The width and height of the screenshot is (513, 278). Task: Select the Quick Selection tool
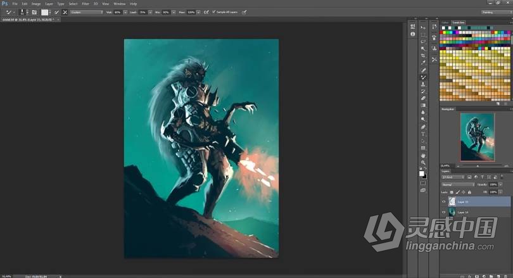click(x=423, y=49)
